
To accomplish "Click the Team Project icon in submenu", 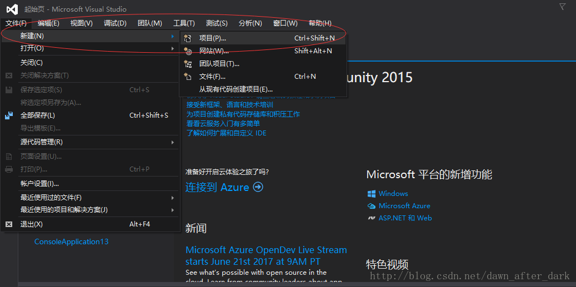I will (188, 64).
